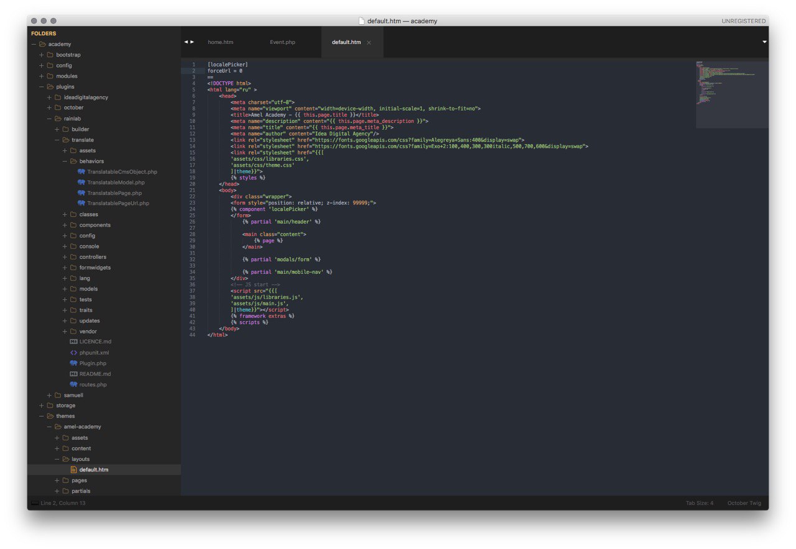Click the '<!DOCTYPE html>' code line
This screenshot has height=549, width=796.
click(x=229, y=83)
